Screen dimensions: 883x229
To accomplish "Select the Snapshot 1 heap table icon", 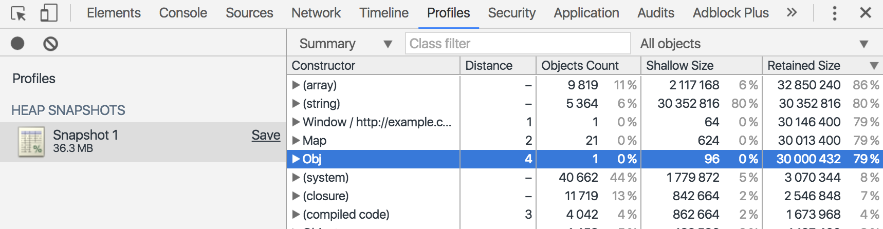I will [x=31, y=142].
